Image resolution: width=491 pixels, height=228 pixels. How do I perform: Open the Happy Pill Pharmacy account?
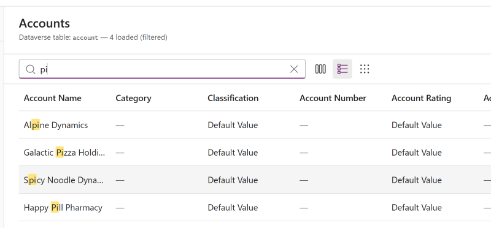(63, 208)
